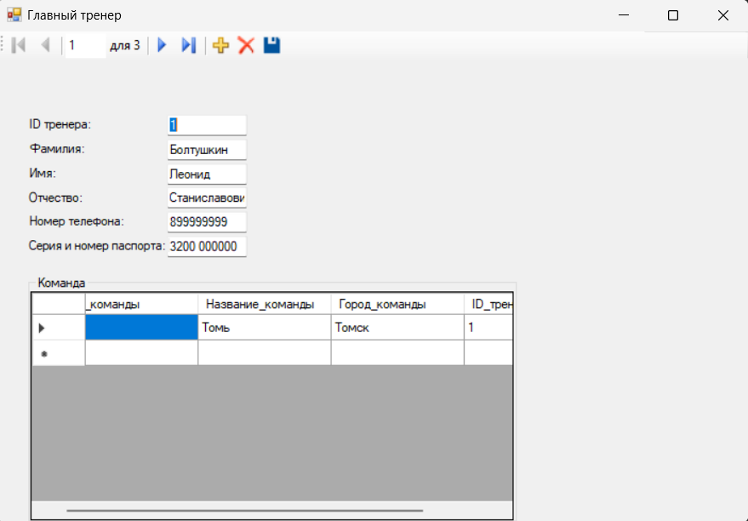Viewport: 748px width, 521px height.
Task: Maximize the Главный тренер window
Action: tap(673, 15)
